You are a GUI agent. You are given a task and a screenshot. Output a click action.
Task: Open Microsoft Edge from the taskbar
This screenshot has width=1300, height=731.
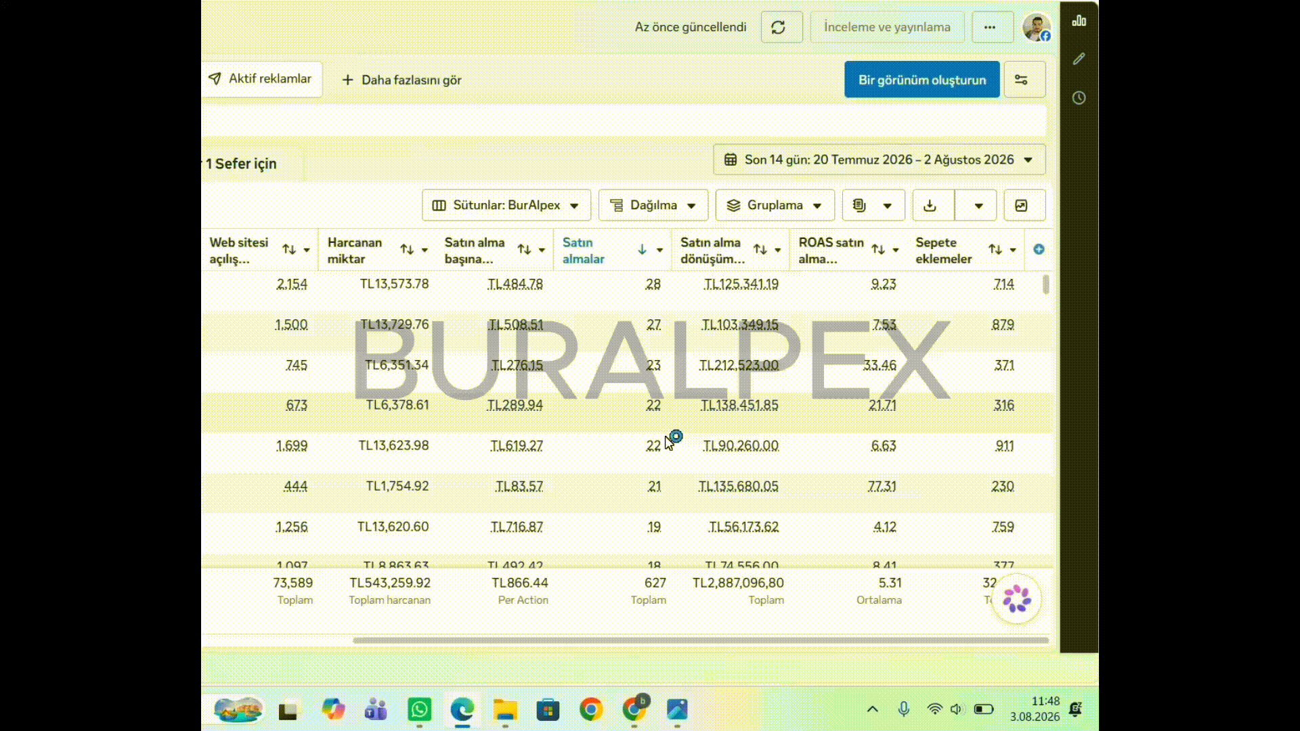pos(462,709)
